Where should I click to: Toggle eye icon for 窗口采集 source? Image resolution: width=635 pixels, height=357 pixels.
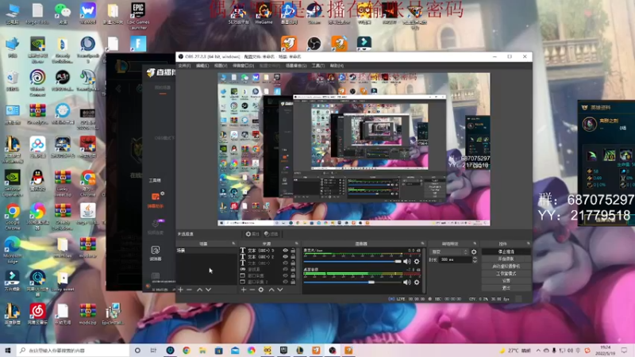pyautogui.click(x=286, y=275)
